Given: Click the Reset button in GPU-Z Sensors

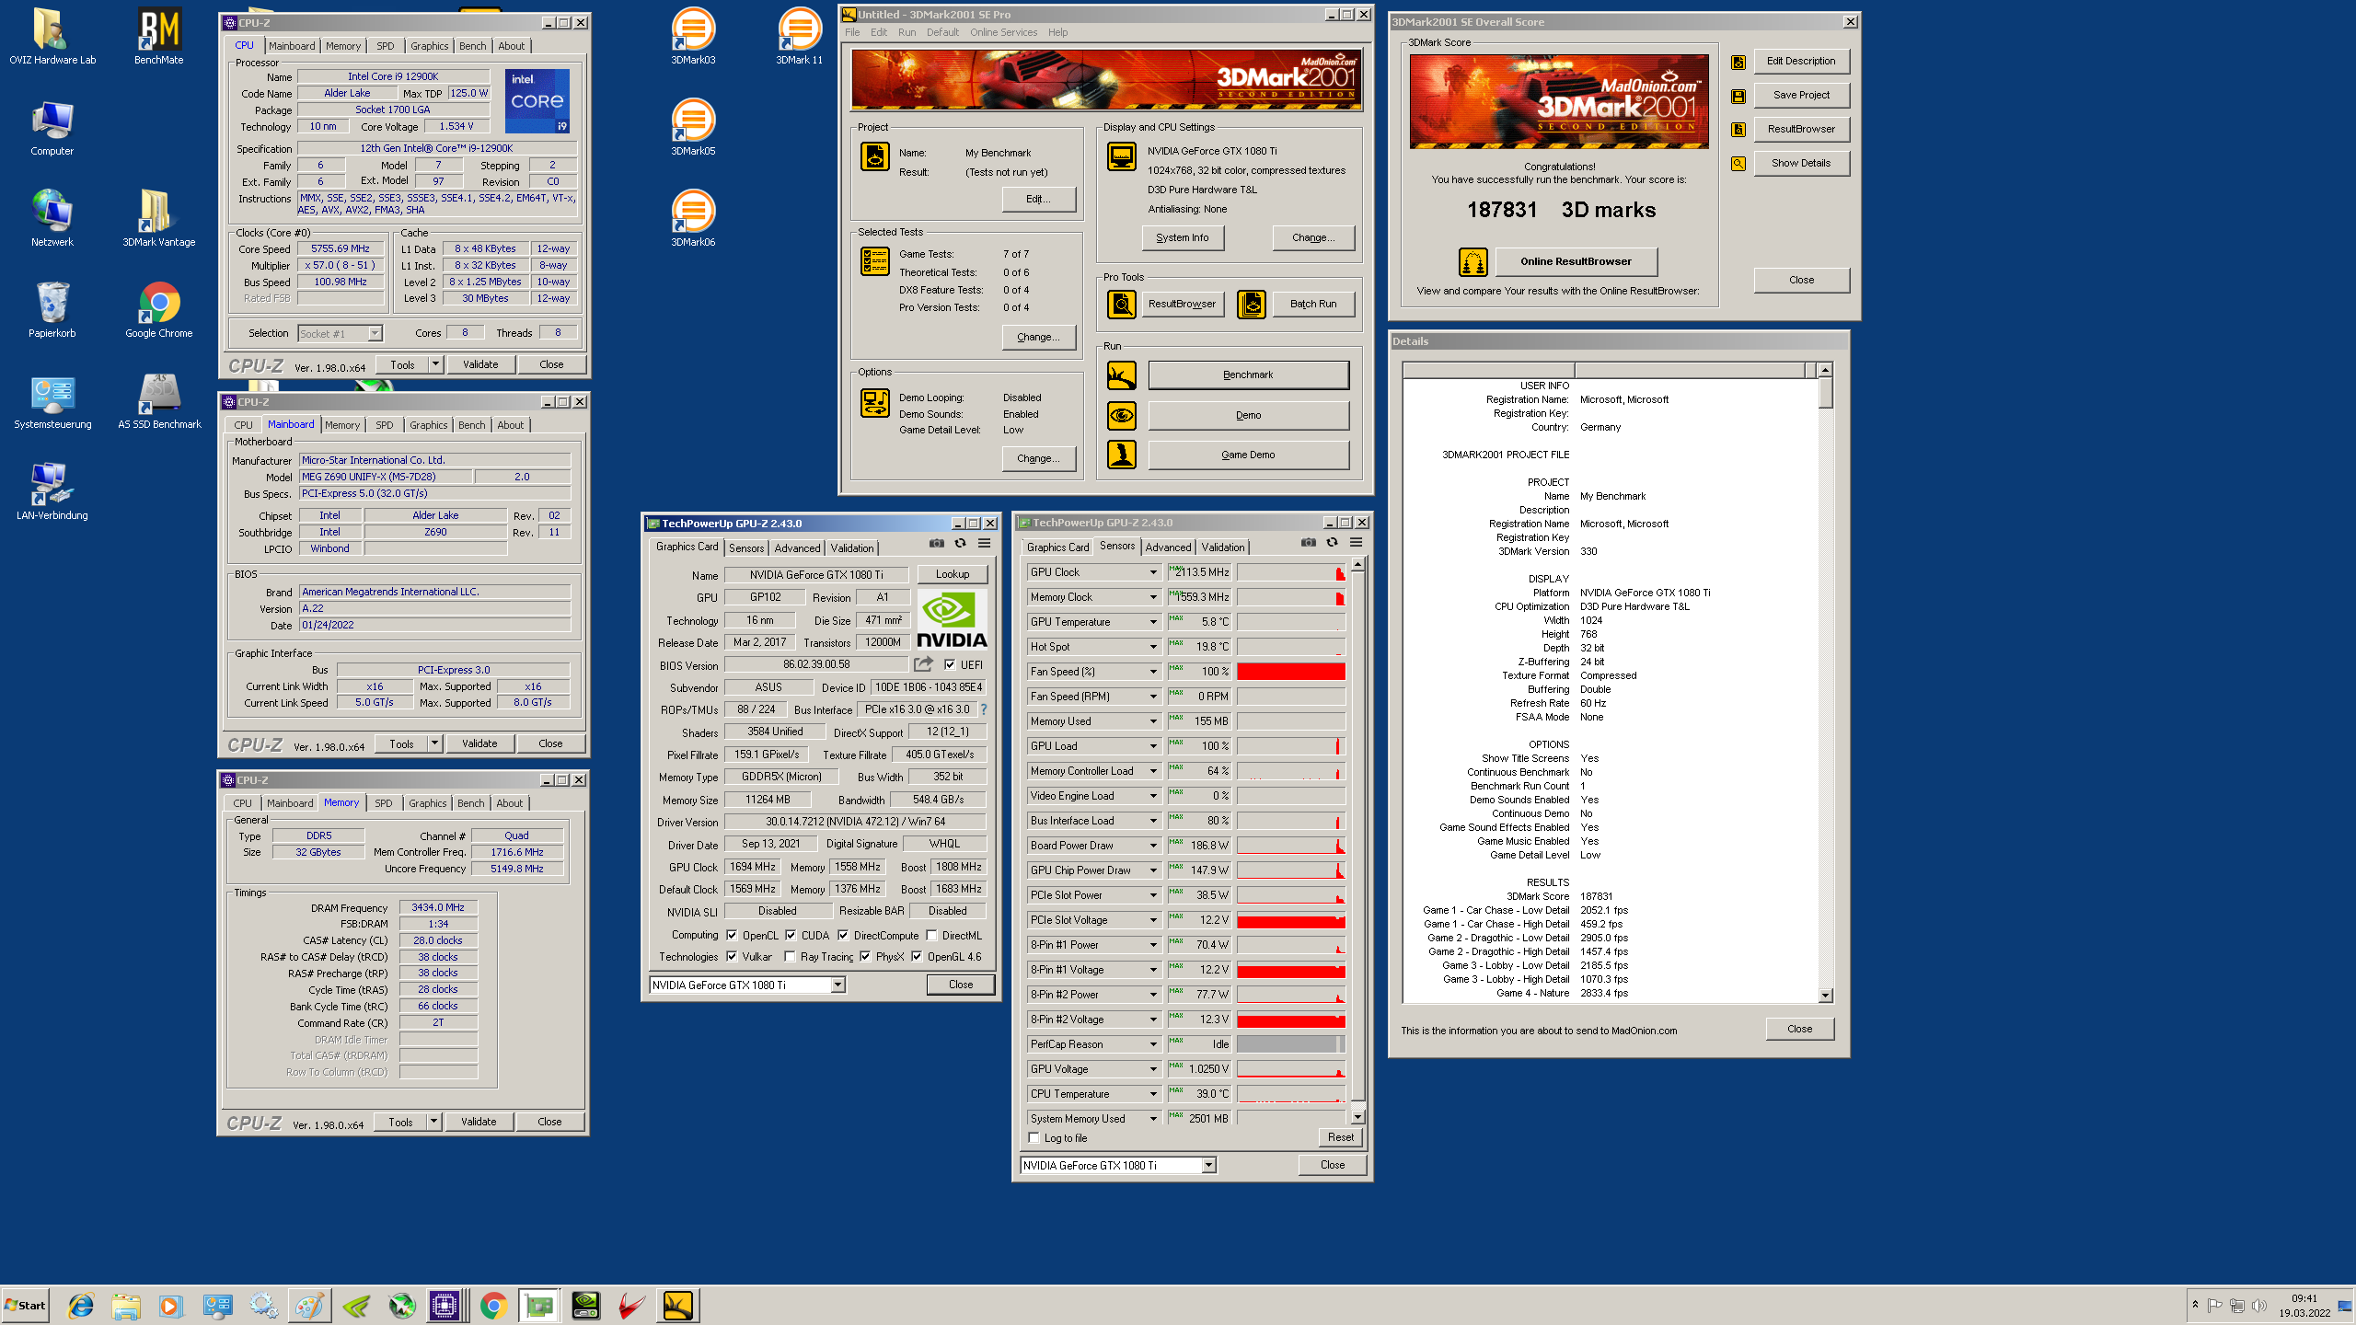Looking at the screenshot, I should pos(1341,1137).
